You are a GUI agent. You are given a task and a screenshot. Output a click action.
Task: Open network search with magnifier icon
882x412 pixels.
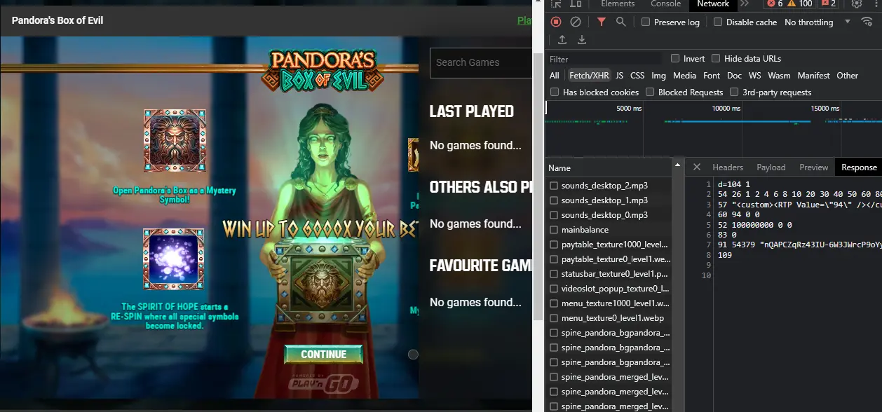point(620,22)
